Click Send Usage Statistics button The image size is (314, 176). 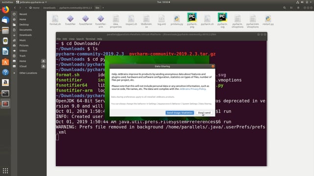[x=180, y=113]
